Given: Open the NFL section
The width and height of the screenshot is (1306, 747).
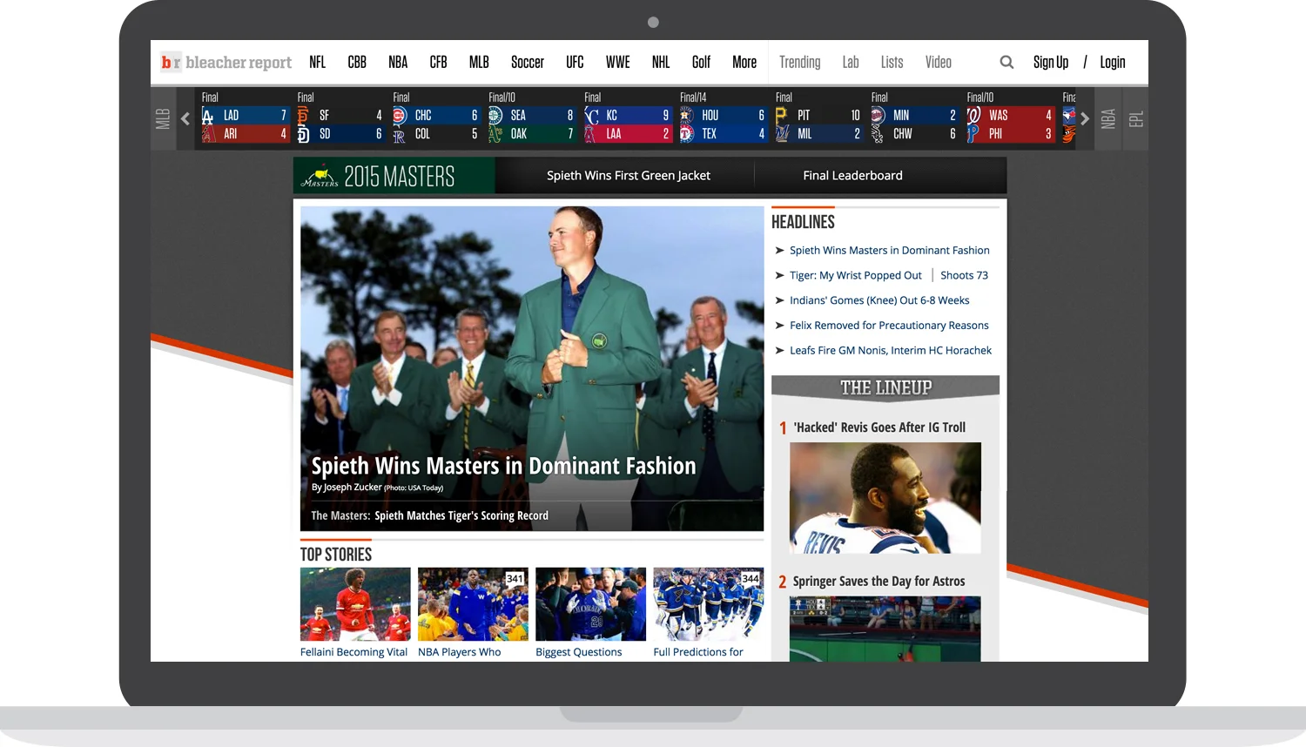Looking at the screenshot, I should click(318, 62).
